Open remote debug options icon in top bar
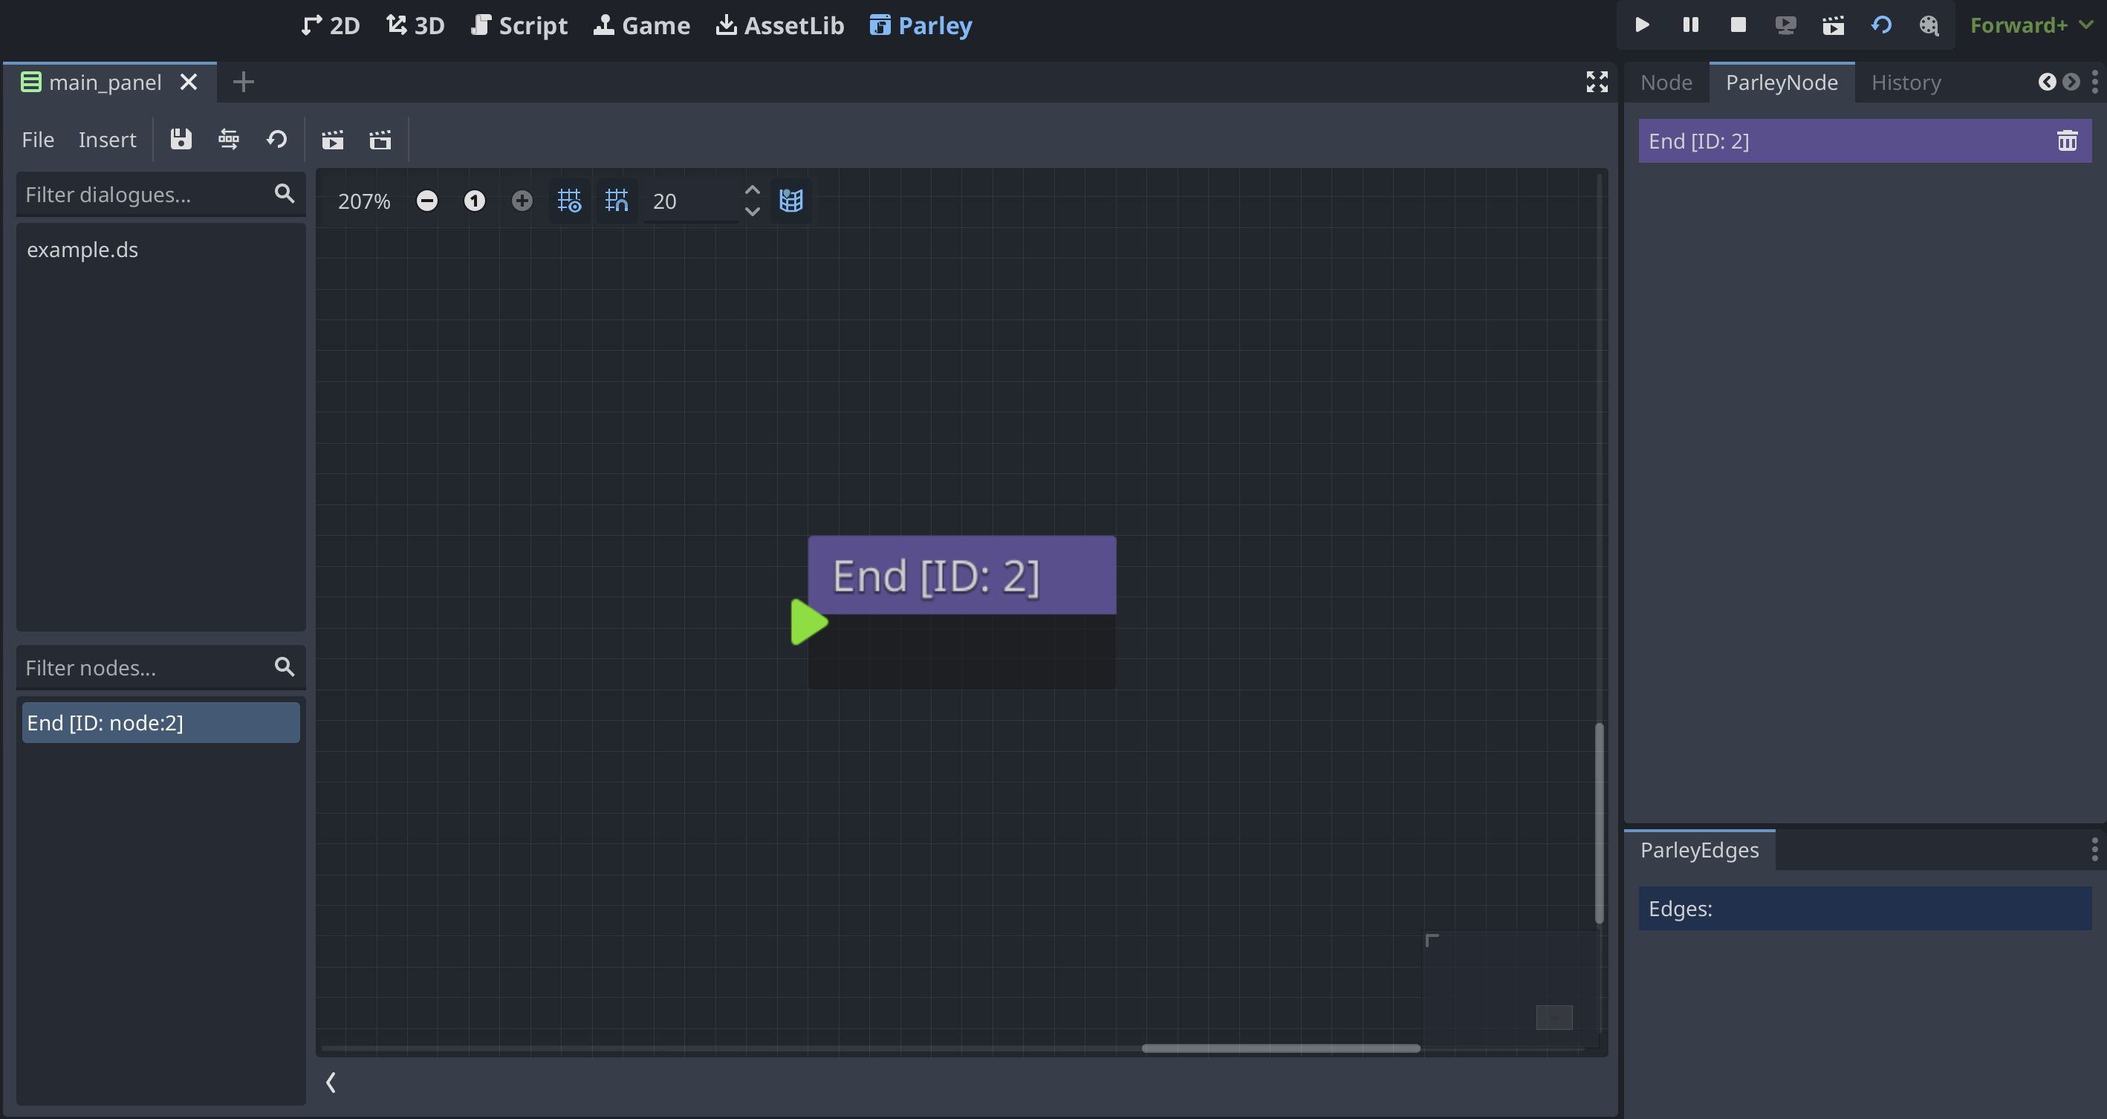Screen dimensions: 2107x1119 [x=1786, y=25]
